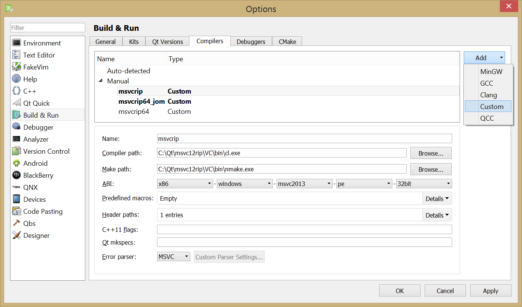Choose Clang from the Add menu

pos(489,95)
